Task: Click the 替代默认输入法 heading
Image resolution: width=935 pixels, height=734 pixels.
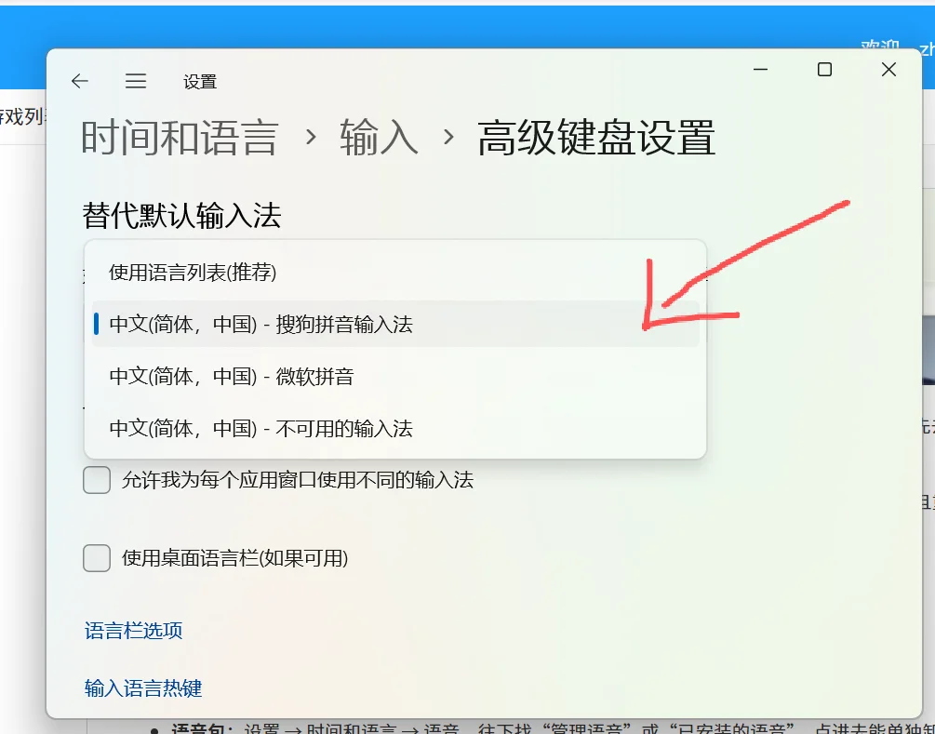Action: coord(181,215)
